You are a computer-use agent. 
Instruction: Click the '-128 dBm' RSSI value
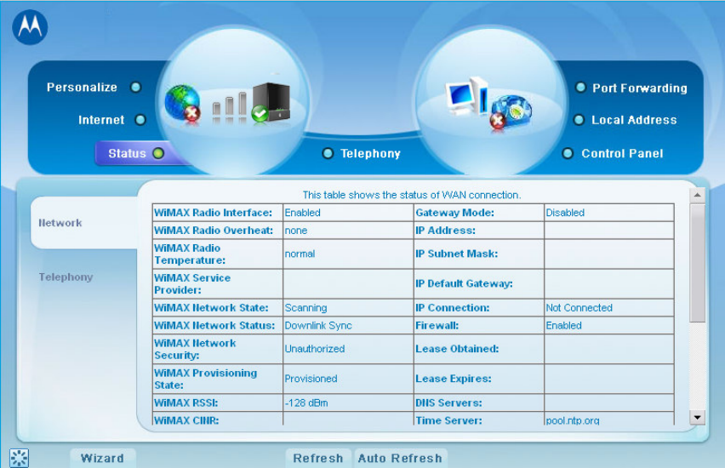click(x=306, y=402)
